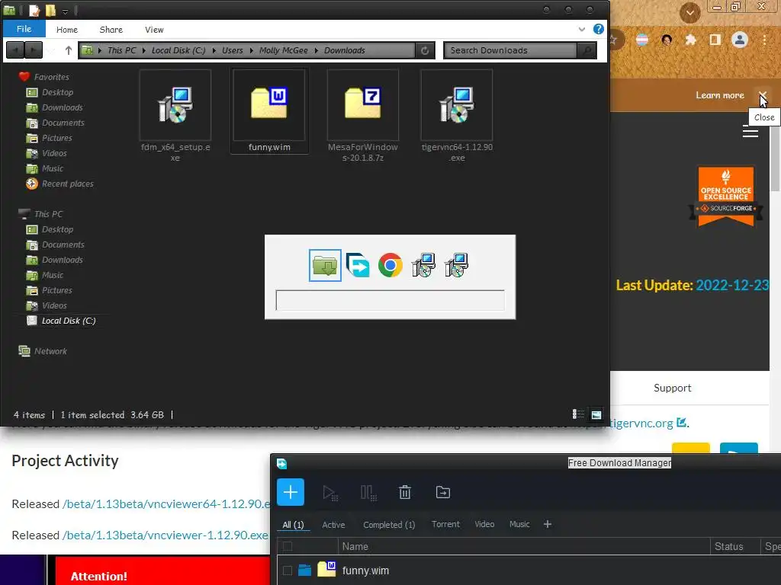This screenshot has height=585, width=781.
Task: Switch to the Music tab in Download Manager
Action: pos(519,524)
